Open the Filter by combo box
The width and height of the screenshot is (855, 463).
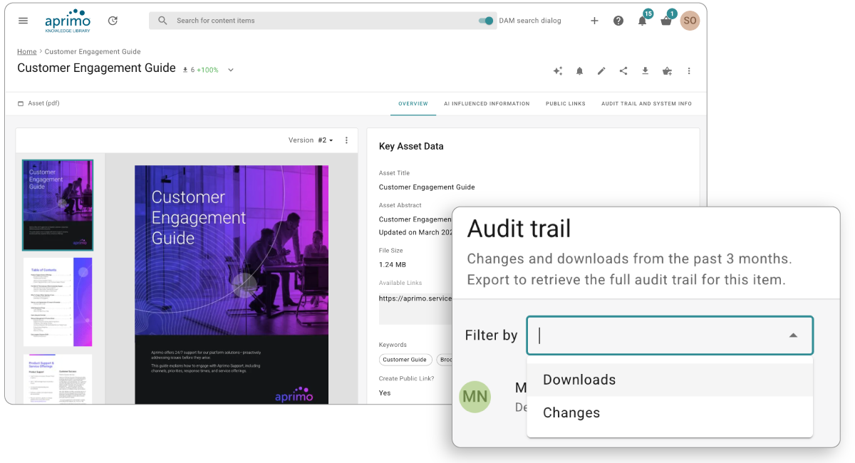pos(669,335)
